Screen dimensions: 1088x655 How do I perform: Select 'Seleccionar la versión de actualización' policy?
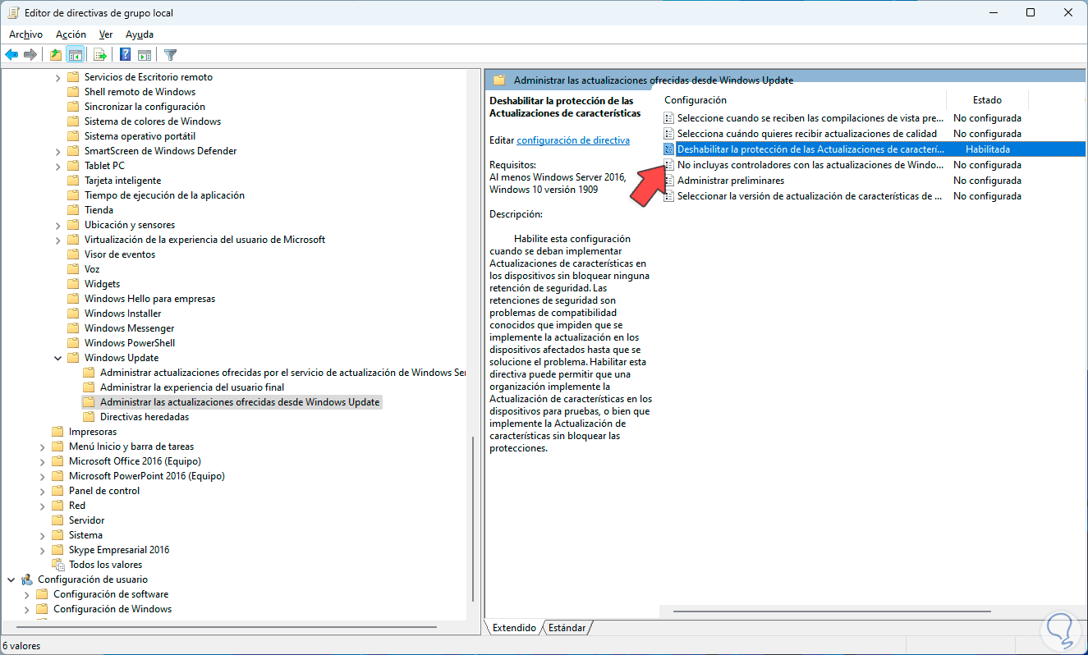pos(809,196)
